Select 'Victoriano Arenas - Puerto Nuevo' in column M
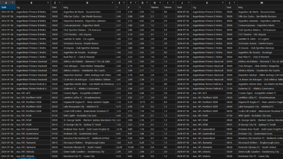Viewport: 283px width, 159px height. click(260, 43)
